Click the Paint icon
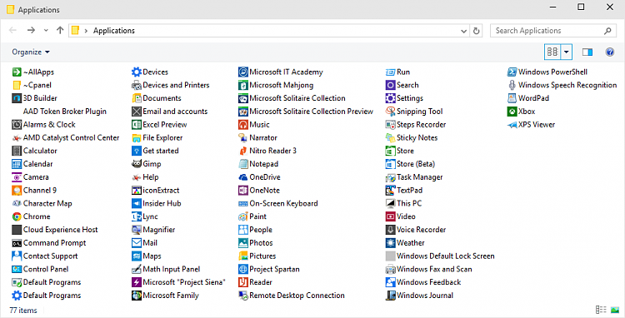This screenshot has height=318, width=625. 243,216
